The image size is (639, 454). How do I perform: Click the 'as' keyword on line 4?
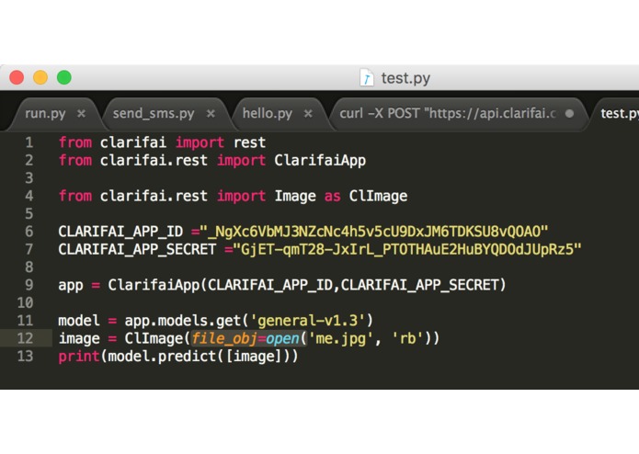(332, 197)
